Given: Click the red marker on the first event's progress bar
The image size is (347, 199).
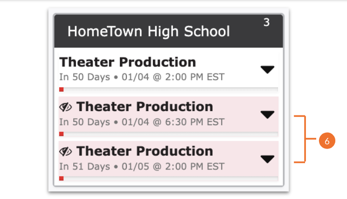Looking at the screenshot, I should [61, 89].
